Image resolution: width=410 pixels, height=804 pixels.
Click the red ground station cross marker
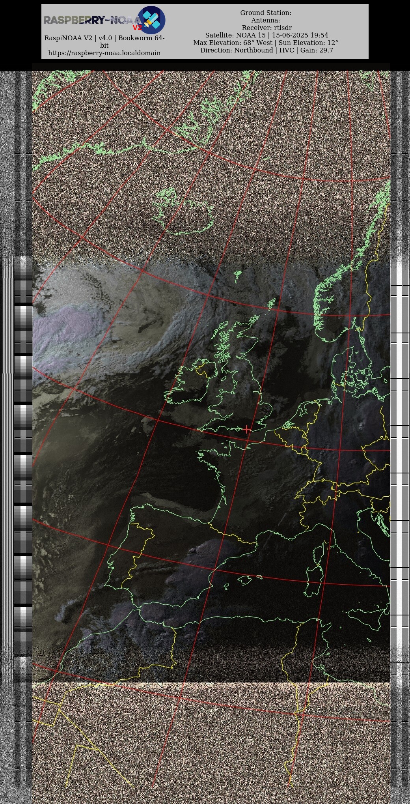click(247, 429)
